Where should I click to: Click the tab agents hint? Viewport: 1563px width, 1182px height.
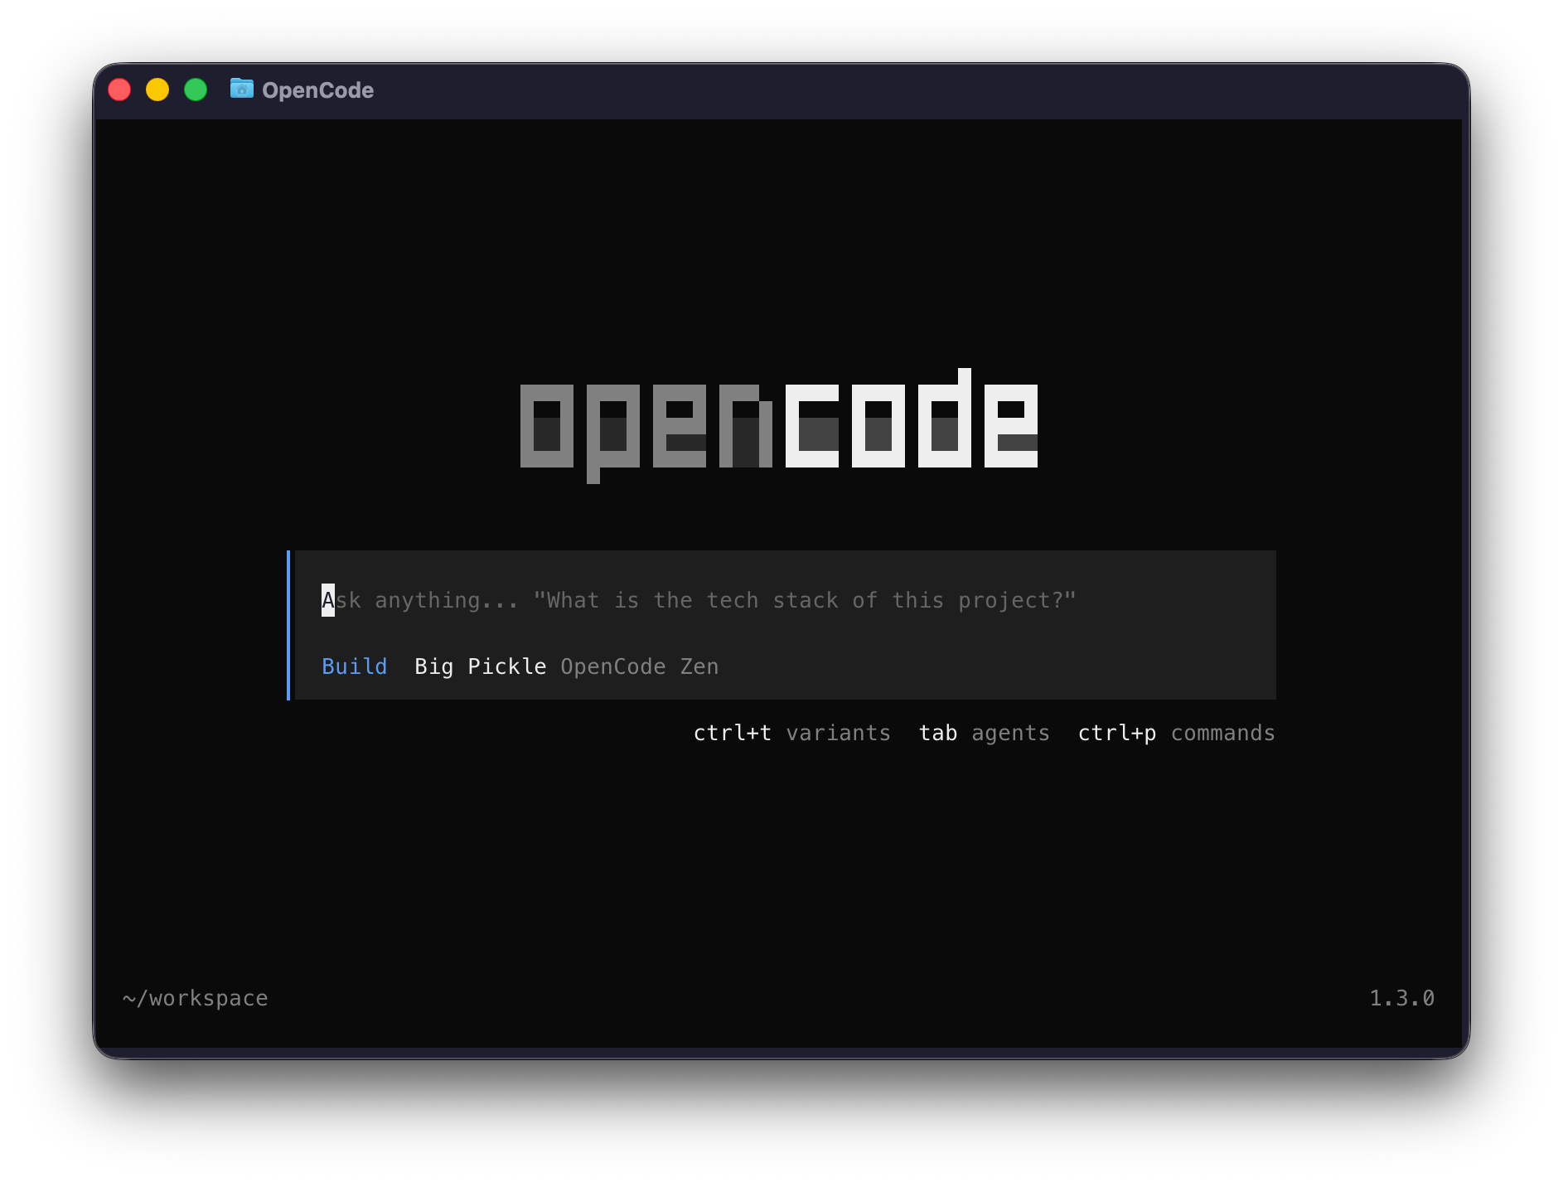[x=985, y=733]
